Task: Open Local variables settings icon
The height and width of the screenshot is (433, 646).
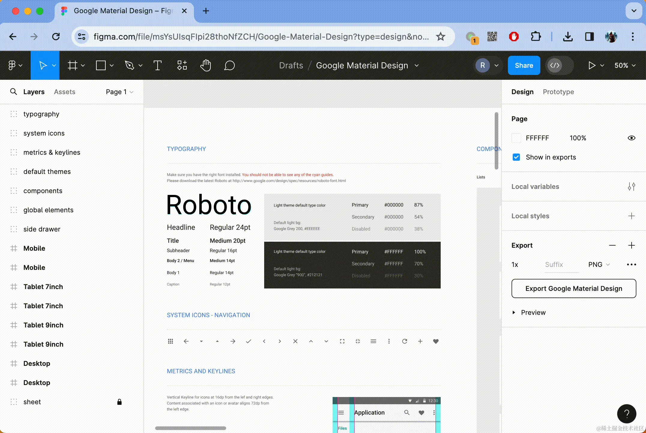Action: [631, 187]
